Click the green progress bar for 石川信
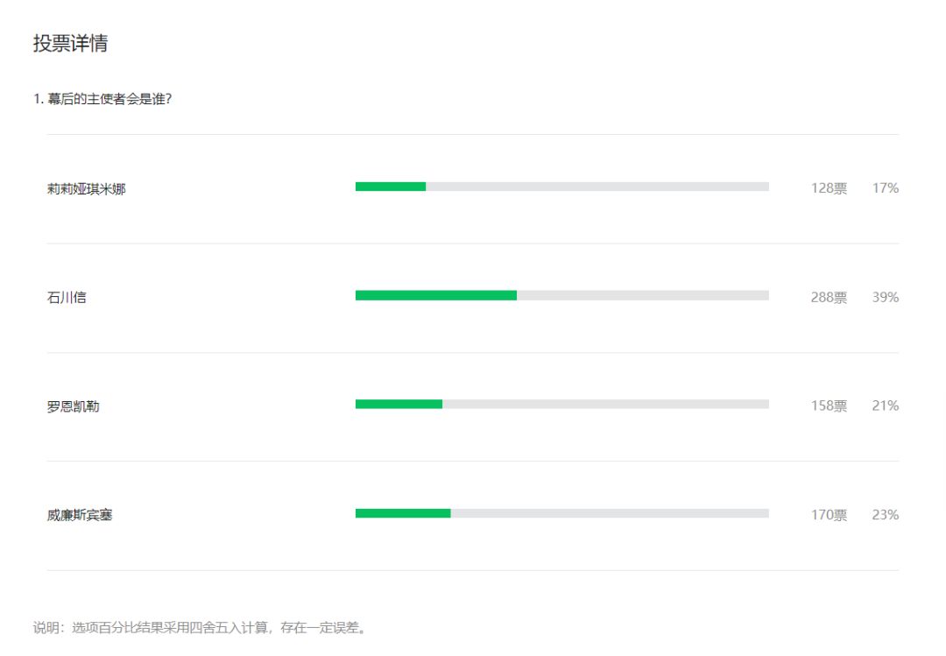Viewport: 946px width, 656px height. [435, 296]
